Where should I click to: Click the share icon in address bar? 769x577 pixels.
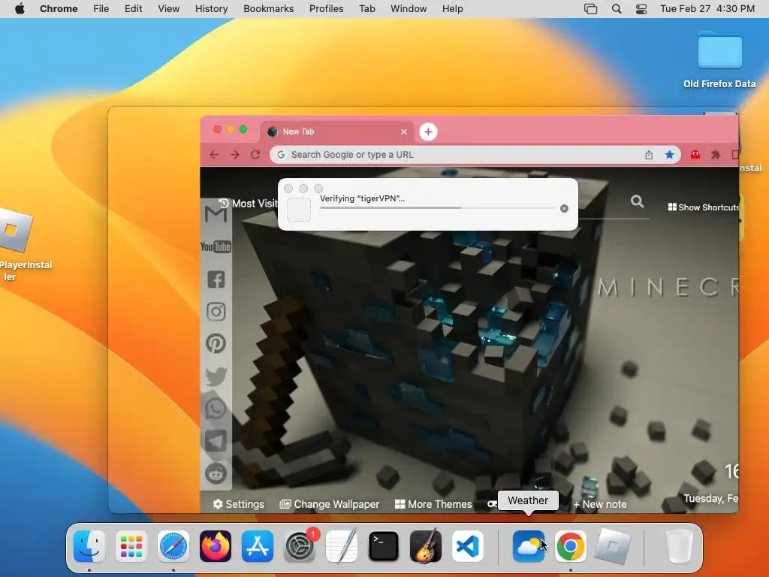click(x=649, y=155)
